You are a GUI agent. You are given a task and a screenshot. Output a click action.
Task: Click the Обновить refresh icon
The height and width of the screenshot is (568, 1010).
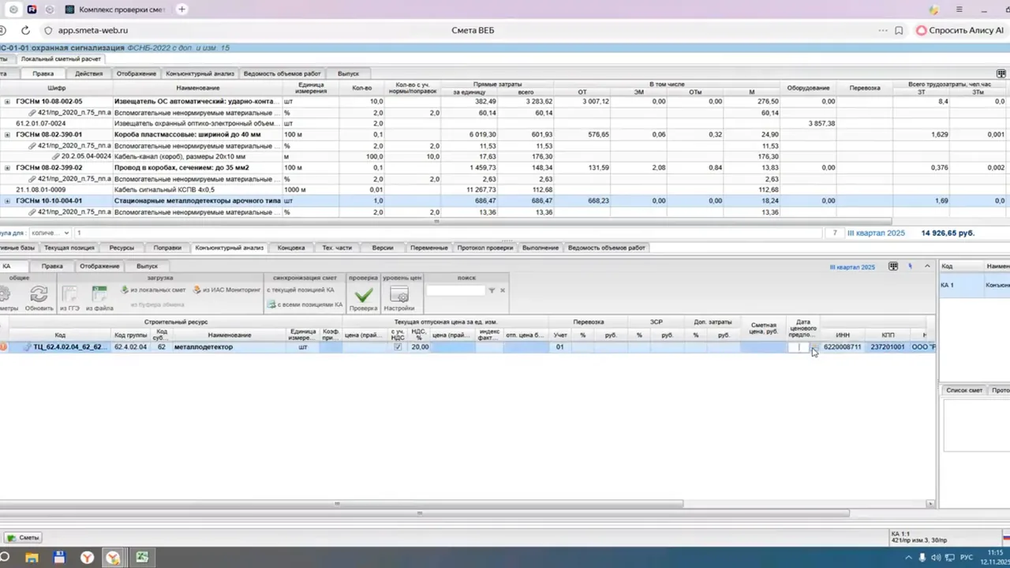click(x=39, y=299)
